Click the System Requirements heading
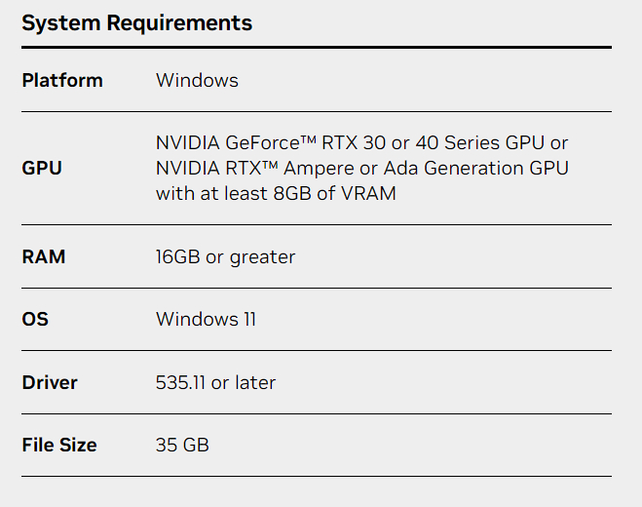 click(136, 23)
